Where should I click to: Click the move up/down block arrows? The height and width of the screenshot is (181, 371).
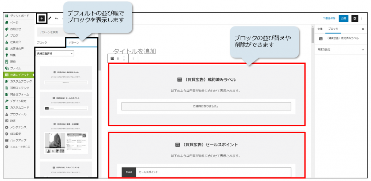click(124, 58)
